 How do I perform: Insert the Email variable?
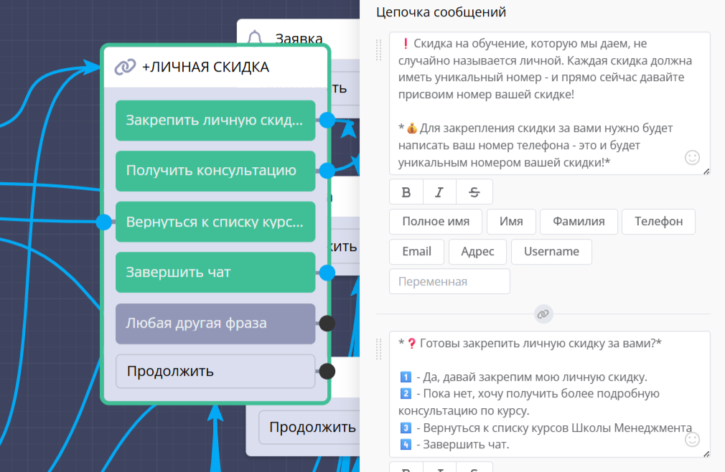tap(416, 252)
